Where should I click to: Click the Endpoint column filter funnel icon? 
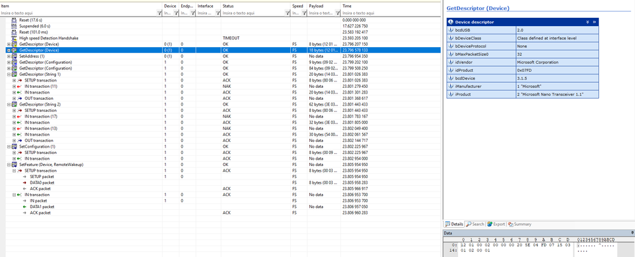tap(193, 13)
